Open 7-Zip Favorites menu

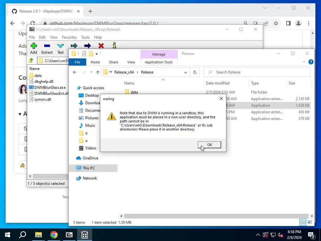(x=69, y=37)
